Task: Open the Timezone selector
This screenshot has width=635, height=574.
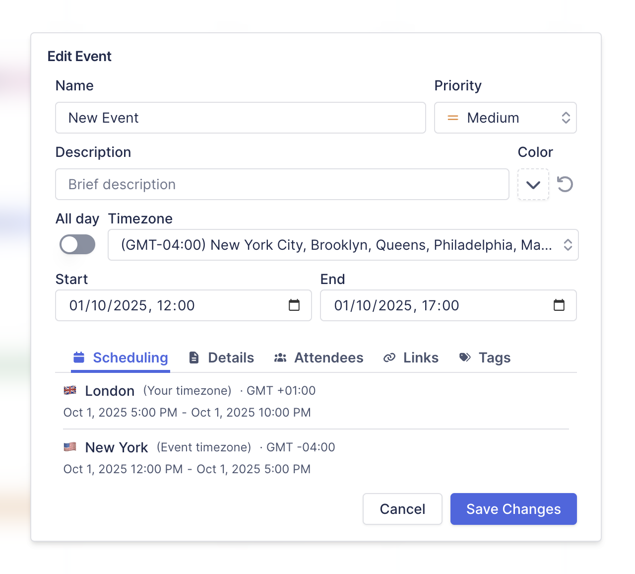Action: click(343, 245)
